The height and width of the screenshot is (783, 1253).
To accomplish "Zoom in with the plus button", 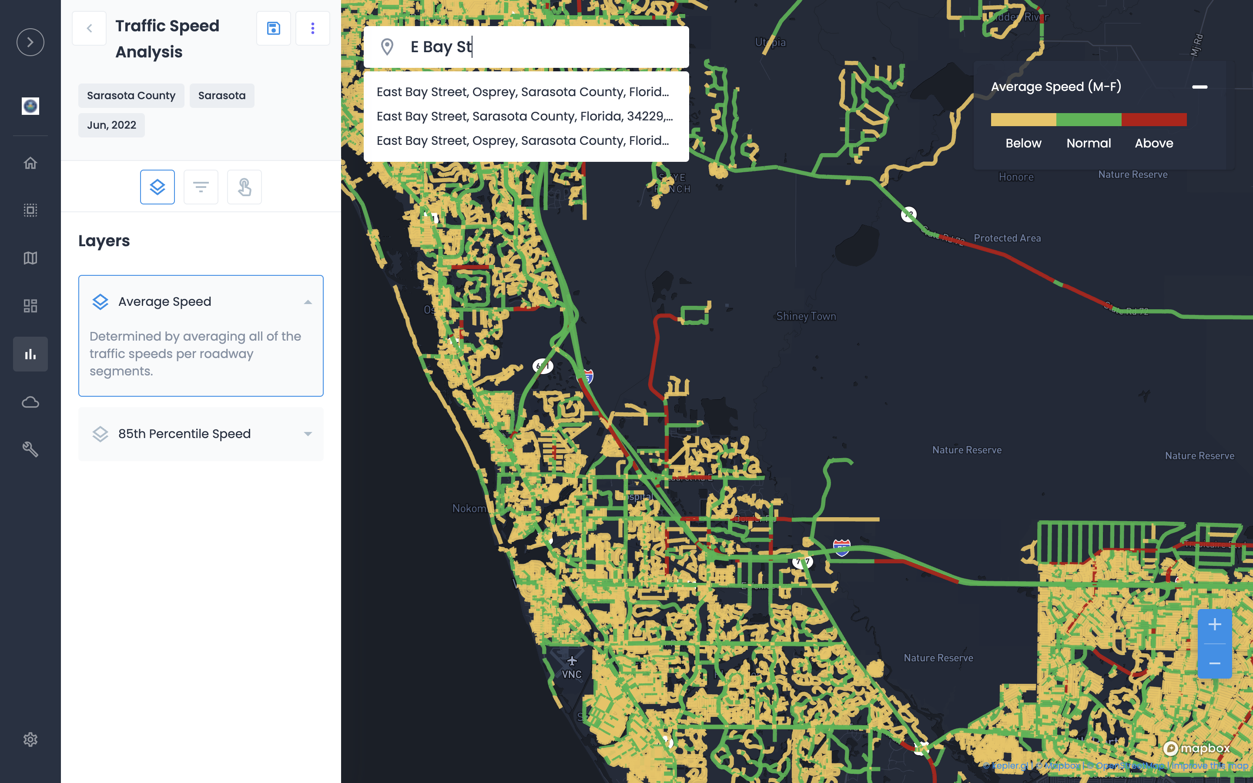I will pyautogui.click(x=1214, y=625).
